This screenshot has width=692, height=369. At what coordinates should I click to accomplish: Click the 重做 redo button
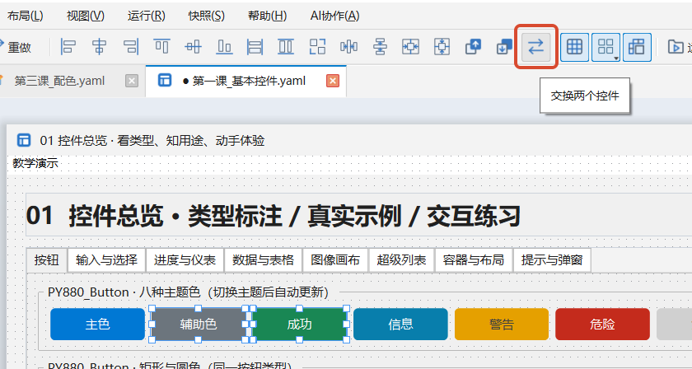[16, 47]
